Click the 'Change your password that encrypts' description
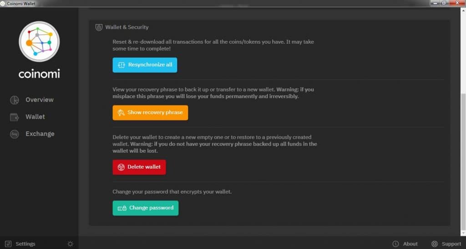The image size is (466, 249). coord(172,192)
